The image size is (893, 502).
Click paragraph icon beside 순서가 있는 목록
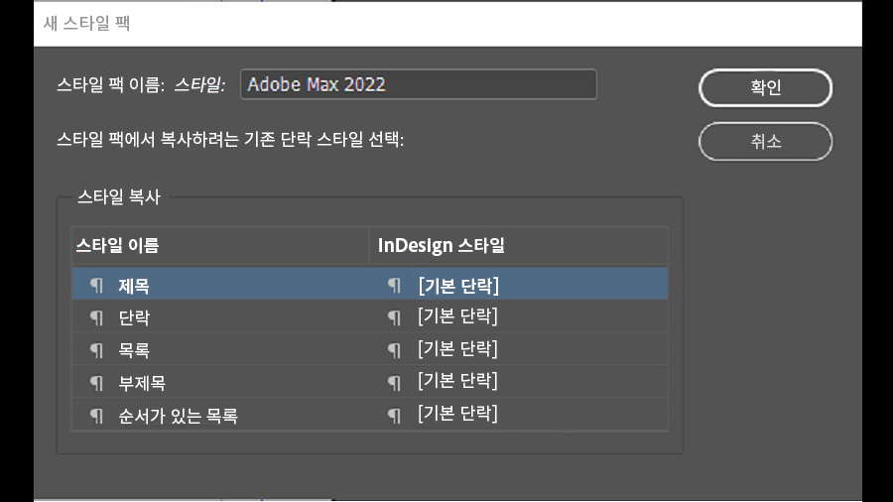[x=97, y=416]
